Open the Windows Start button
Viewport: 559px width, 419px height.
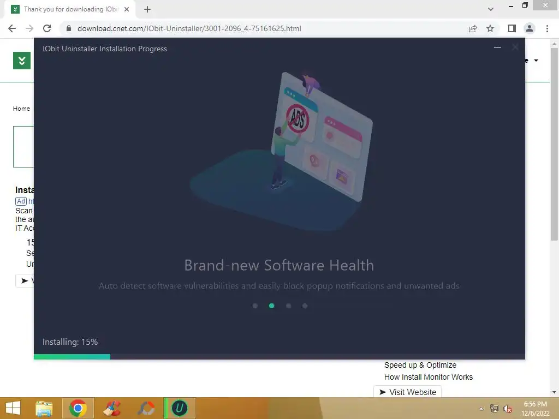[13, 408]
